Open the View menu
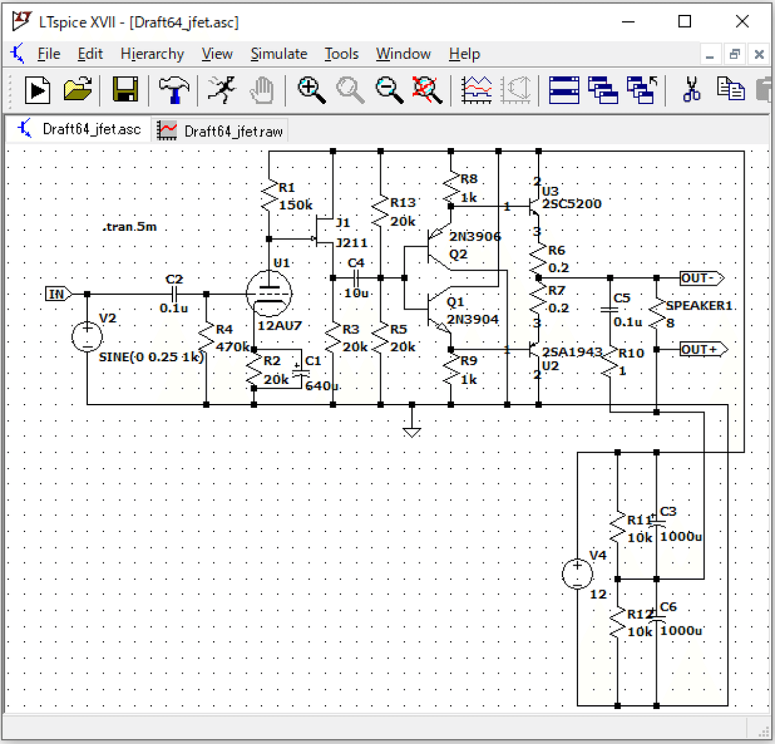 [217, 54]
